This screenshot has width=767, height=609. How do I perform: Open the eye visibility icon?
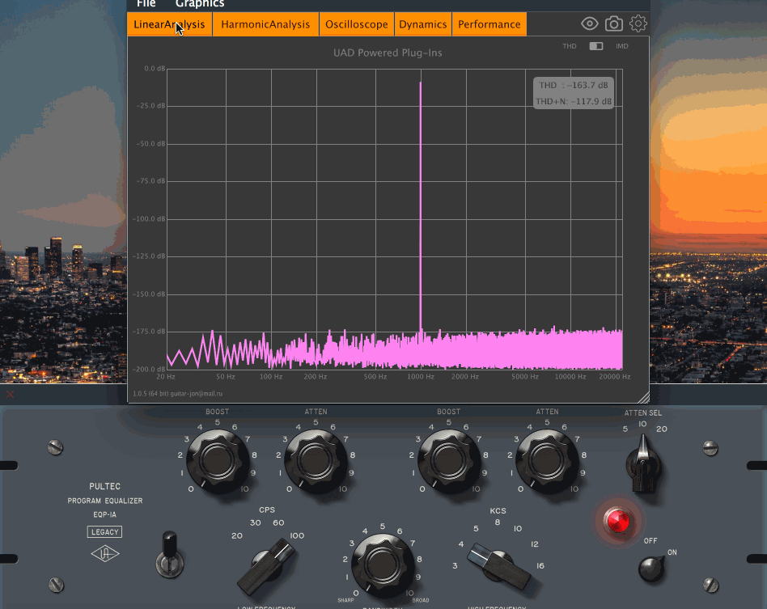point(590,23)
